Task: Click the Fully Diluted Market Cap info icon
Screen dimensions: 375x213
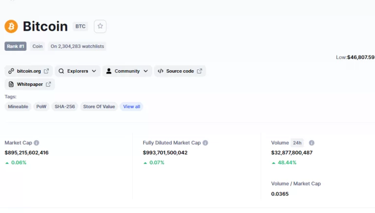Action: (205, 143)
